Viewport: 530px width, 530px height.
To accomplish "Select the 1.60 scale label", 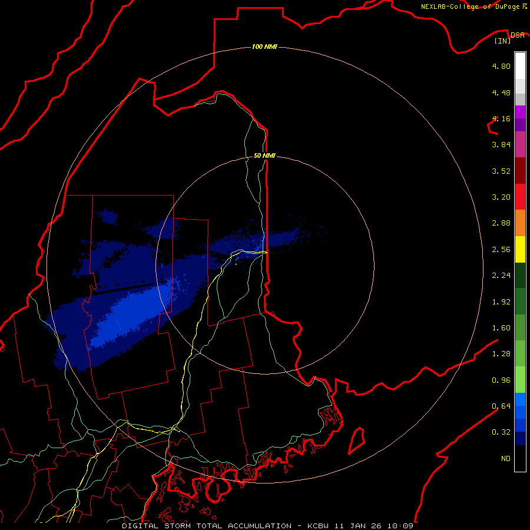I will pyautogui.click(x=501, y=328).
